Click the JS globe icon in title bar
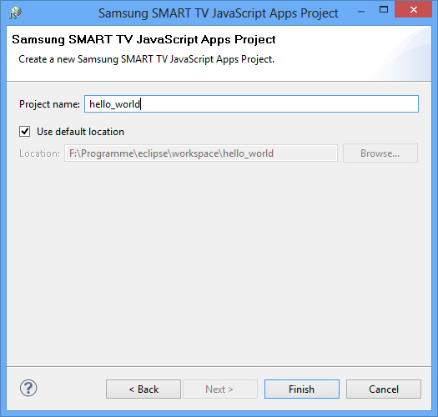The image size is (438, 417). (x=15, y=13)
